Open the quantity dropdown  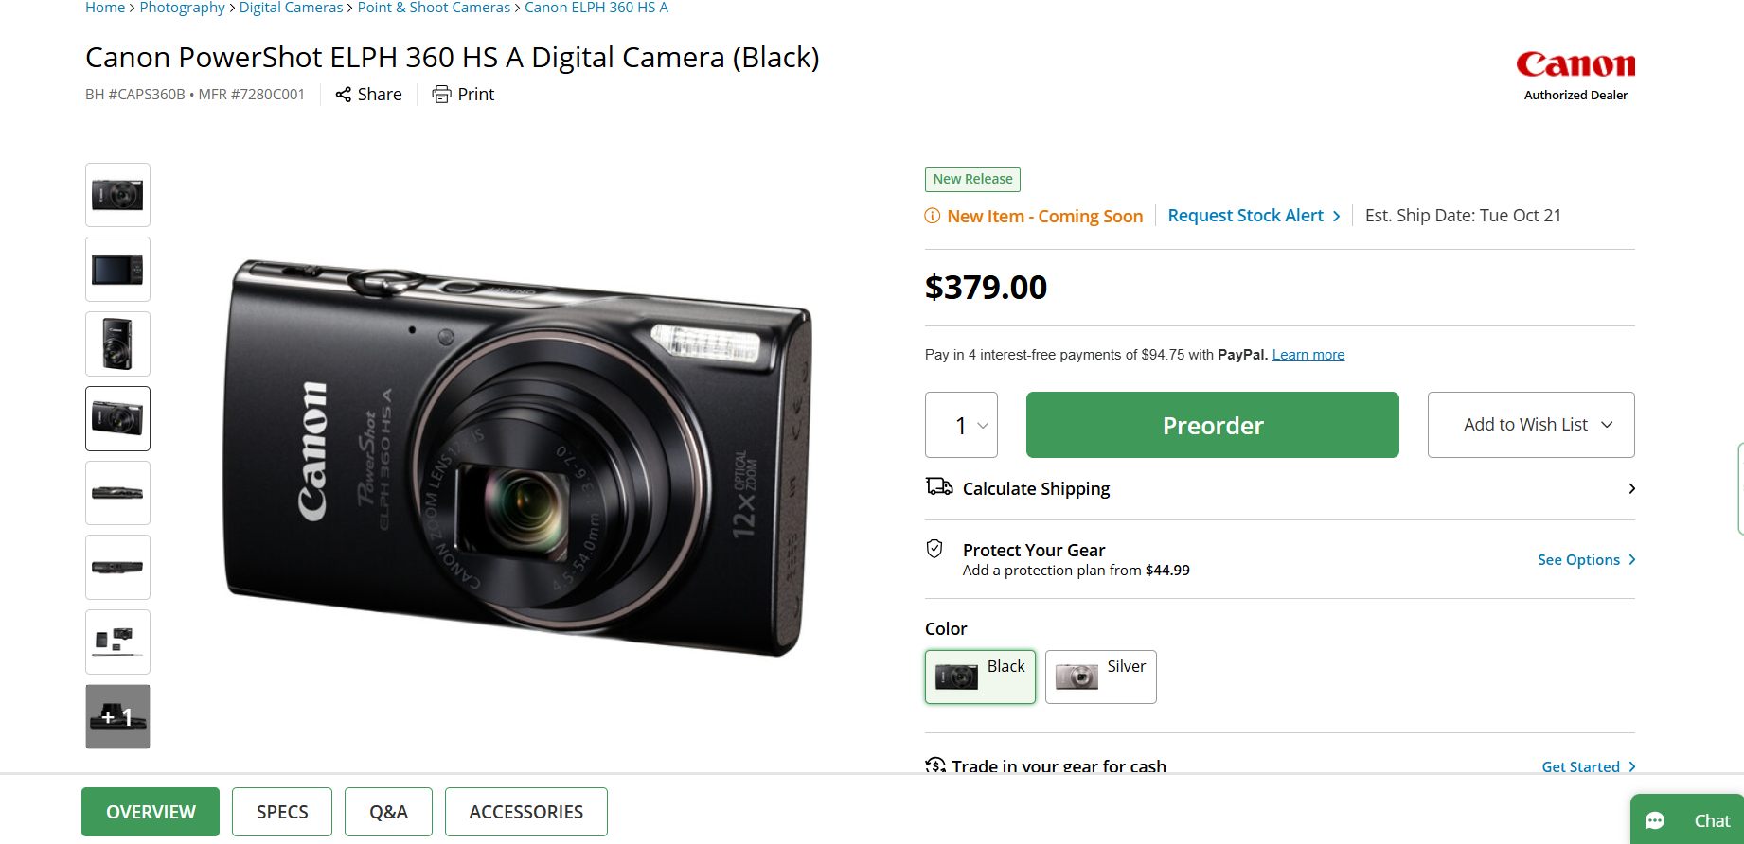click(x=961, y=425)
